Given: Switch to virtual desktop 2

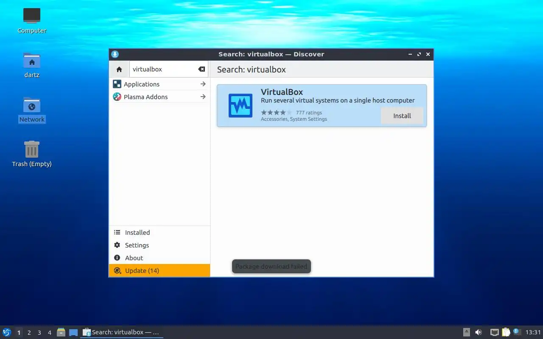Looking at the screenshot, I should (29, 333).
